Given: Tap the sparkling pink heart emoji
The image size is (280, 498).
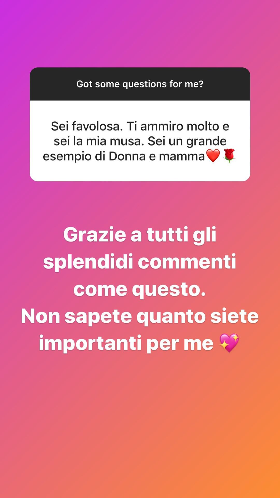Looking at the screenshot, I should pos(229,343).
